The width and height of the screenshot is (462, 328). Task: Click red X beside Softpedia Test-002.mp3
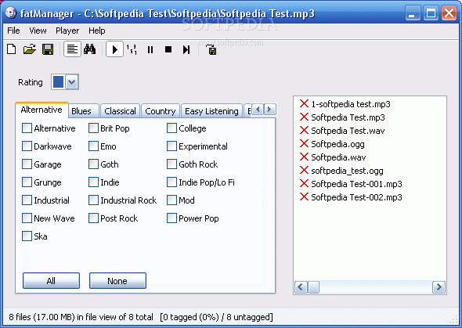(304, 196)
